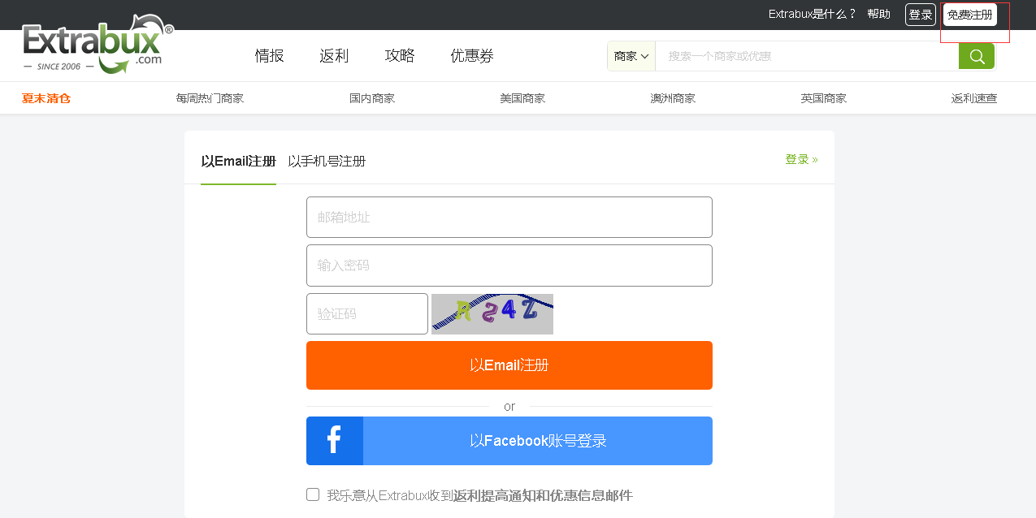Click the 夏末清仓 highlighted link
The width and height of the screenshot is (1036, 518).
pos(46,97)
